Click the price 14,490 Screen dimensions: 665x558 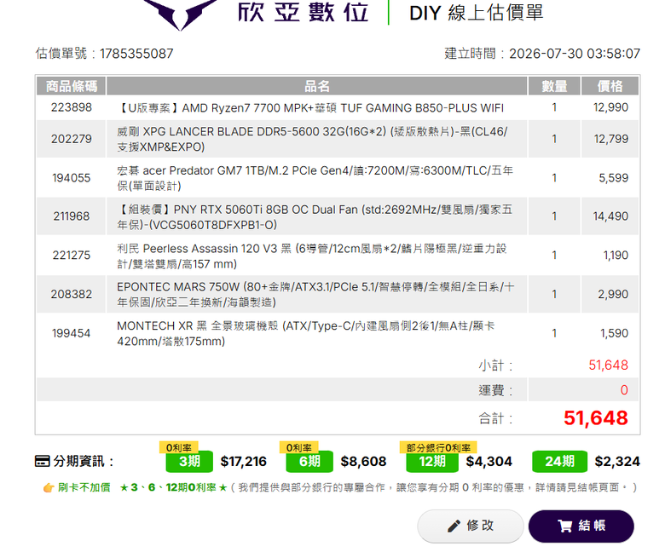(610, 216)
